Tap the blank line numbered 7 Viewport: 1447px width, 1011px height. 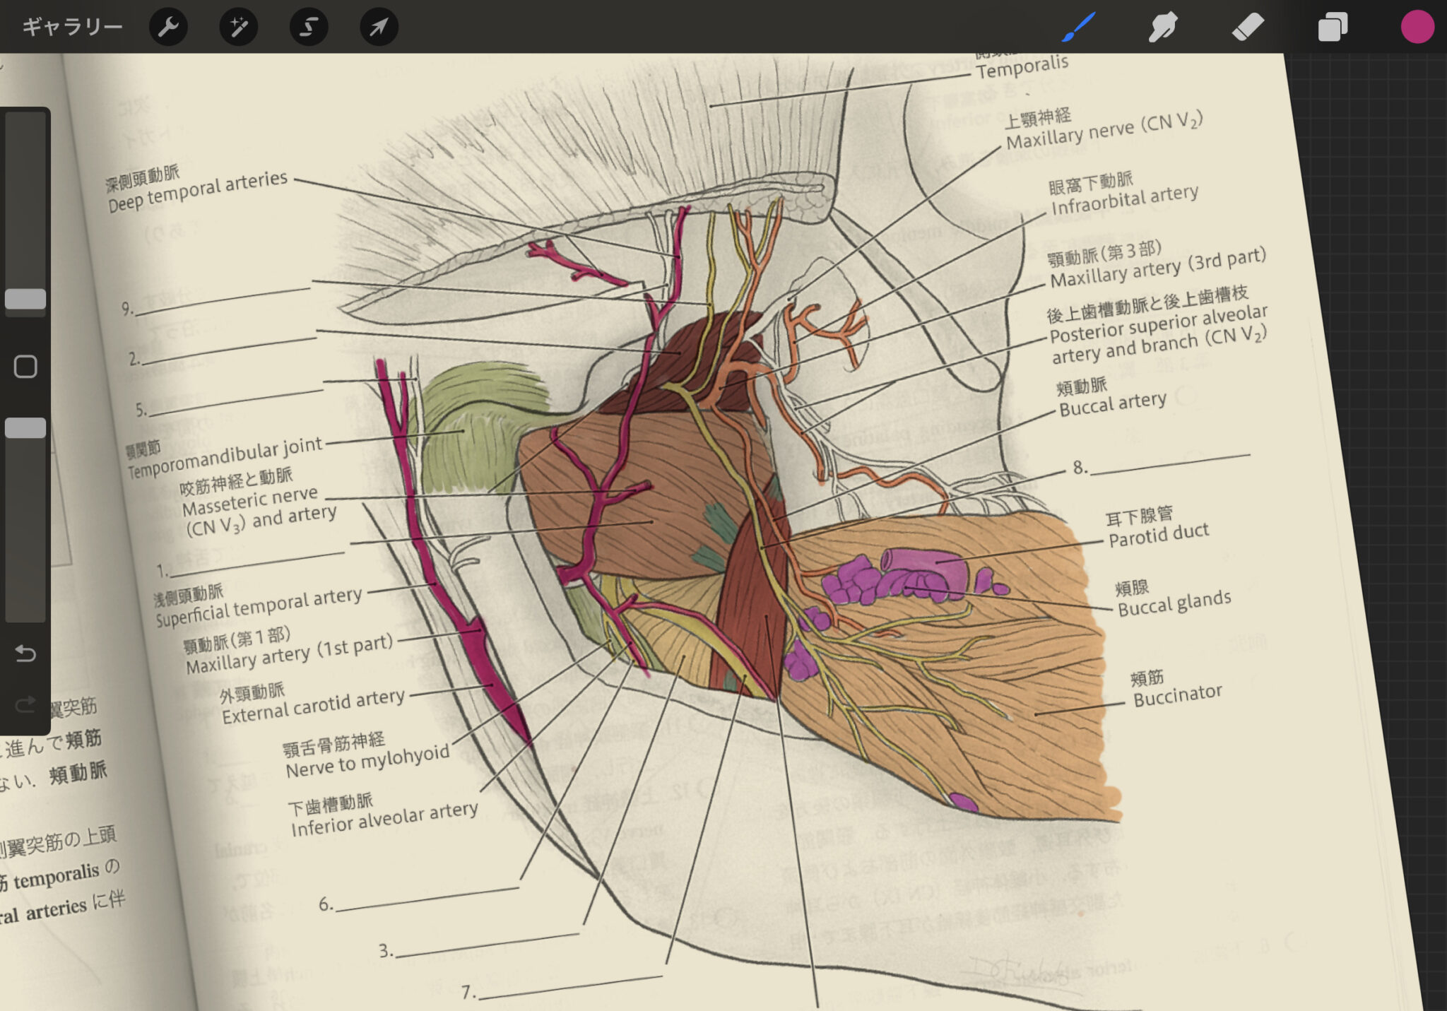[569, 986]
